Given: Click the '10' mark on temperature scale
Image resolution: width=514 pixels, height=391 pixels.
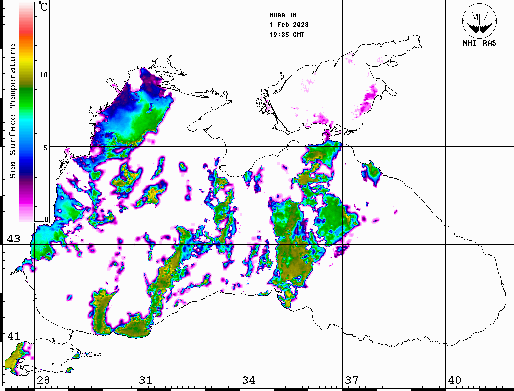Looking at the screenshot, I should click(x=43, y=75).
